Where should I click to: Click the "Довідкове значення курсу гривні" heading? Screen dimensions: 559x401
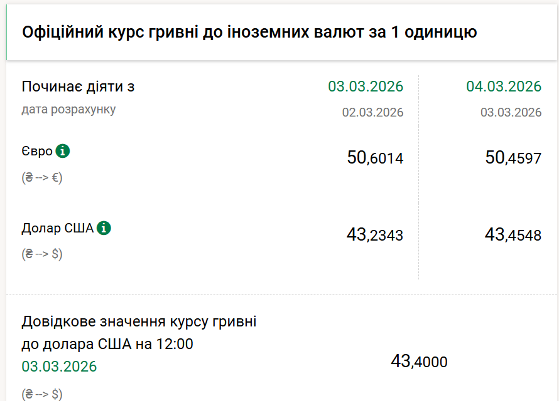click(139, 322)
